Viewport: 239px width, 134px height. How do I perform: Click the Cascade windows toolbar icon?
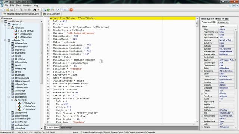[x=58, y=10]
